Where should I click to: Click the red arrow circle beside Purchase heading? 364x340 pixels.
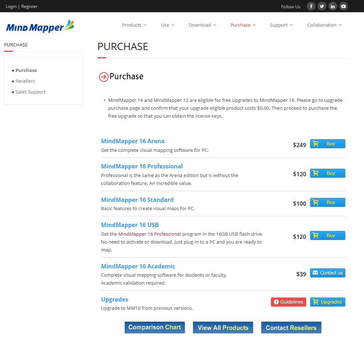pyautogui.click(x=103, y=77)
